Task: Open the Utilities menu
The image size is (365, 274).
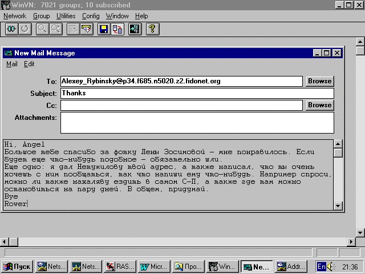Action: click(66, 16)
